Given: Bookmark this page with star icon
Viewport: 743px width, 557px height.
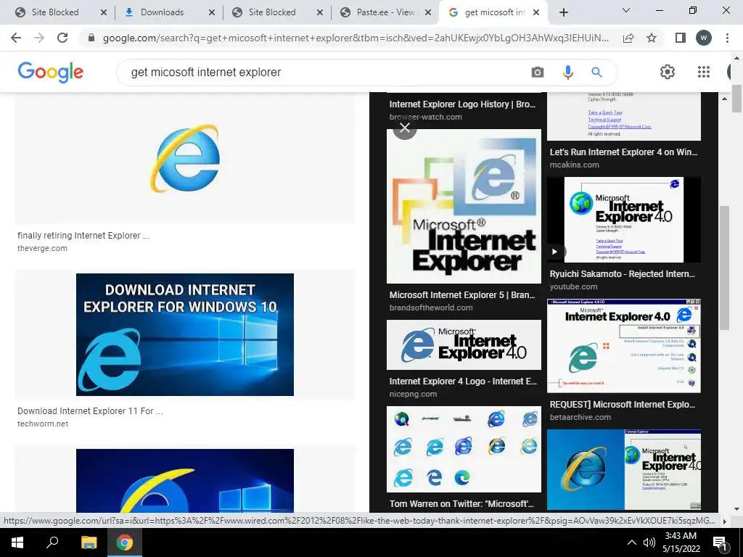Looking at the screenshot, I should pos(652,38).
